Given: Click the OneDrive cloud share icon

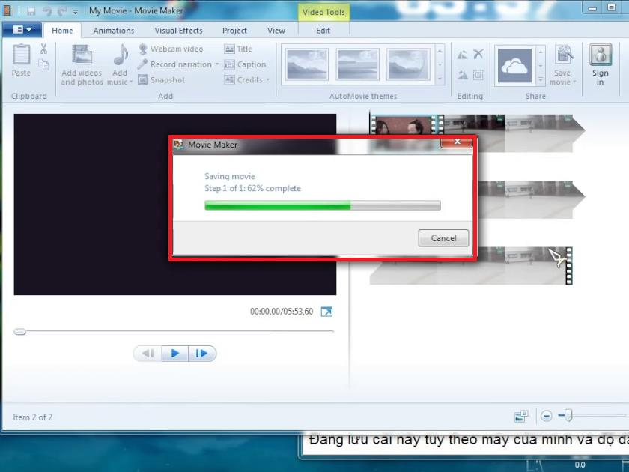Looking at the screenshot, I should [514, 65].
